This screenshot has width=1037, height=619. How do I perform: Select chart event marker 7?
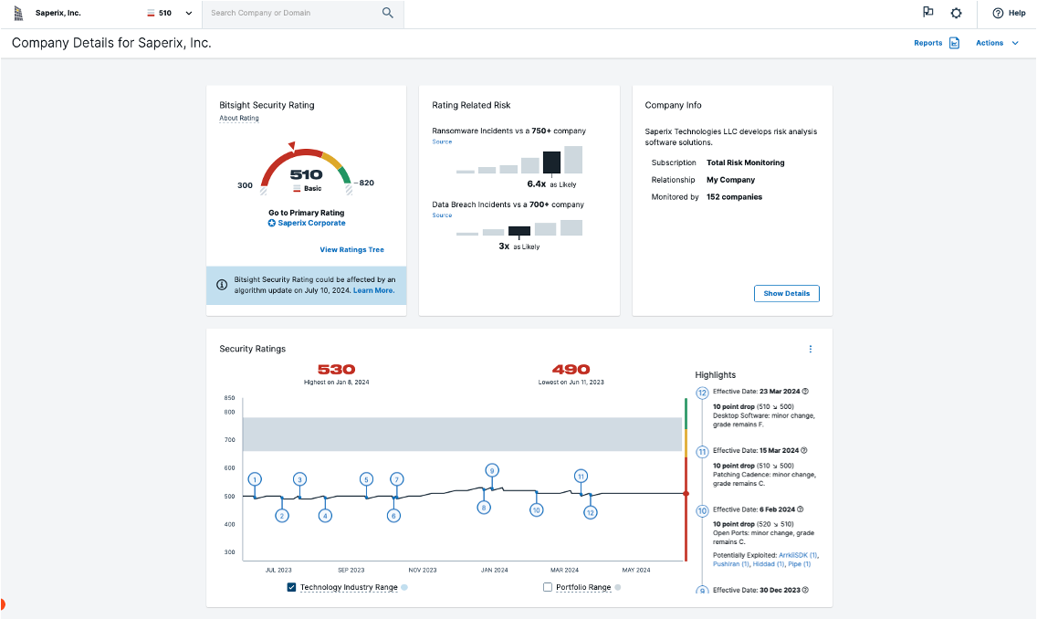coord(396,479)
